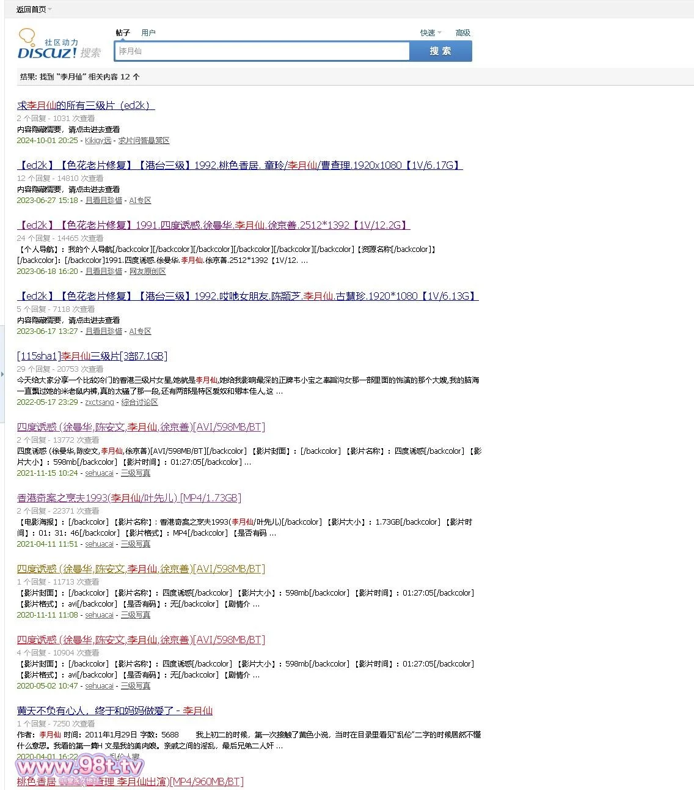Open AI专区 section under the 2023-06-27 result

(140, 201)
